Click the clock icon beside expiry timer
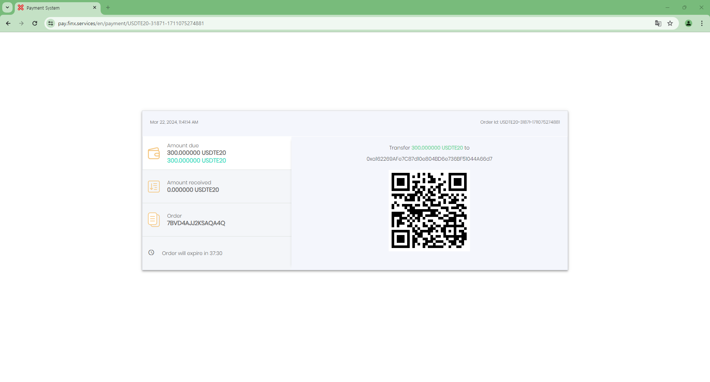Image resolution: width=710 pixels, height=382 pixels. pyautogui.click(x=151, y=253)
